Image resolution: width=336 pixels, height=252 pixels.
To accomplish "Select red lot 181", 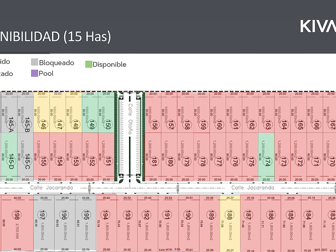I will (153, 157).
